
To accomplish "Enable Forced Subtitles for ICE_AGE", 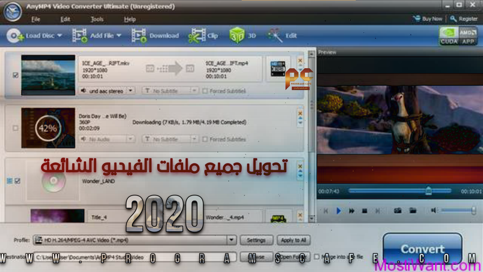I will 205,91.
